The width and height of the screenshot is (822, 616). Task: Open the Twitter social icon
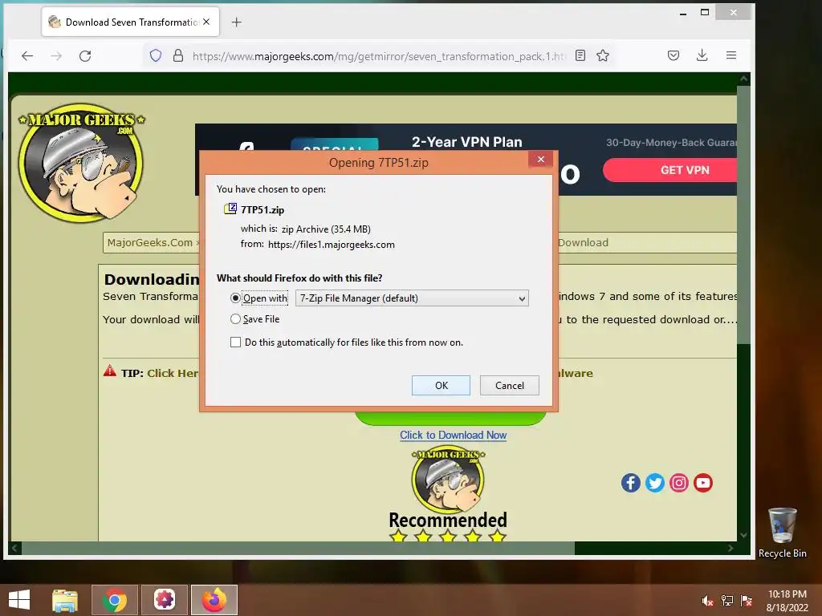tap(655, 483)
